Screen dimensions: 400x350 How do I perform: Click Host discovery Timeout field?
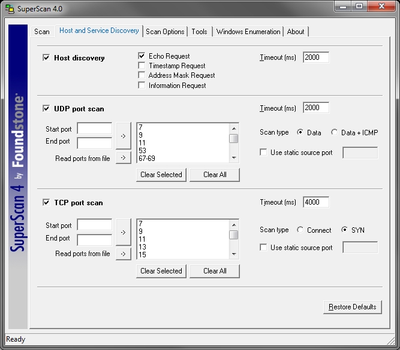click(x=316, y=57)
